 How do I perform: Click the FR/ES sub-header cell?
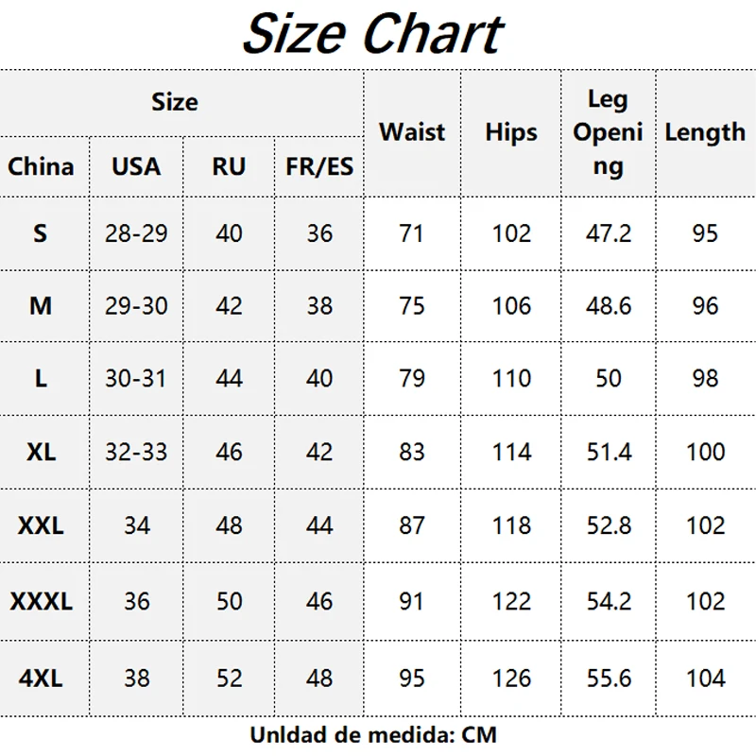319,167
